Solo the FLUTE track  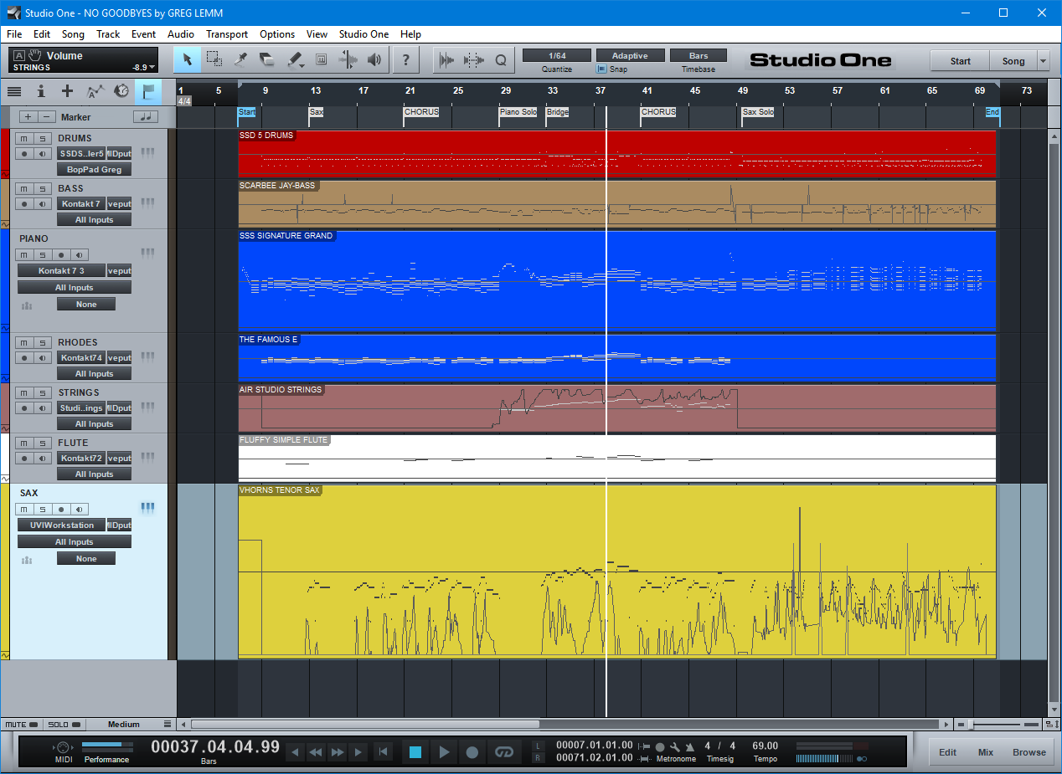(42, 443)
